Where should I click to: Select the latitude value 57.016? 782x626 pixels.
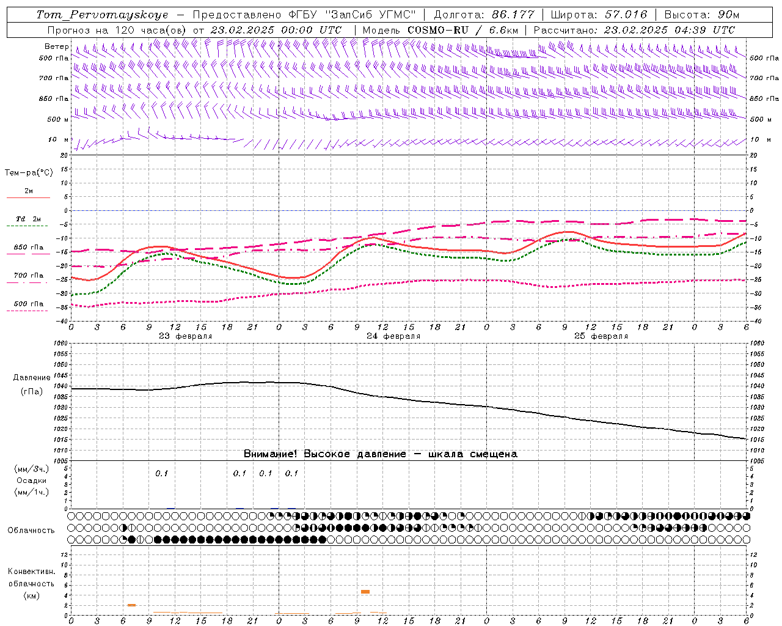[x=626, y=15]
